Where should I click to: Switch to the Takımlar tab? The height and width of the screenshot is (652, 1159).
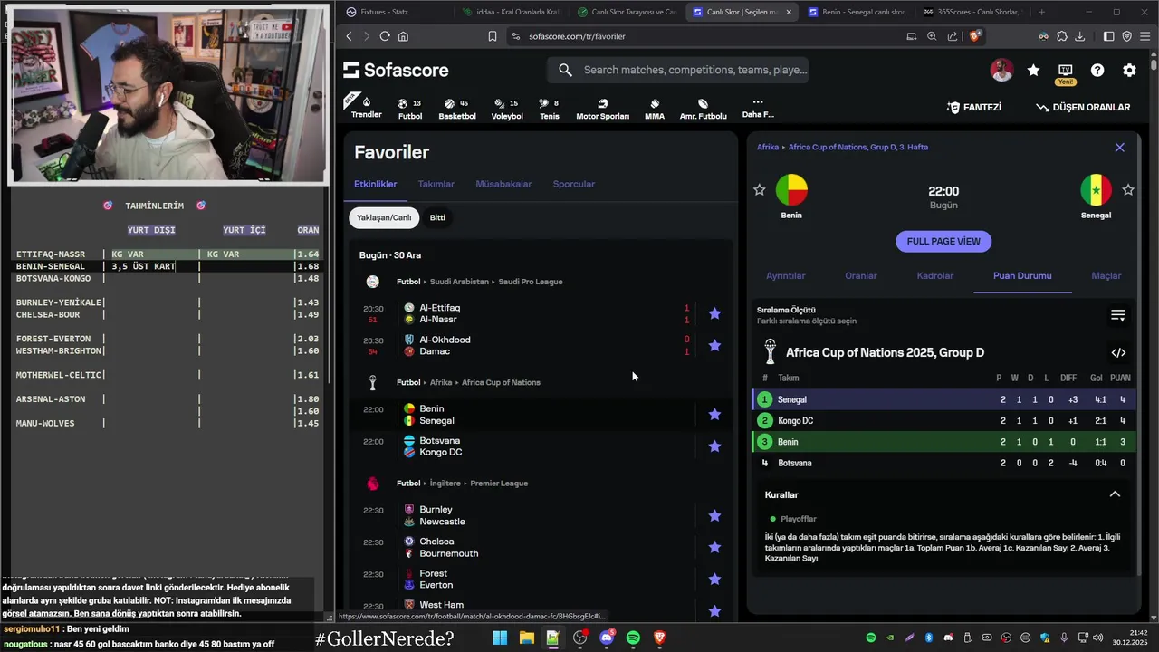coord(436,184)
